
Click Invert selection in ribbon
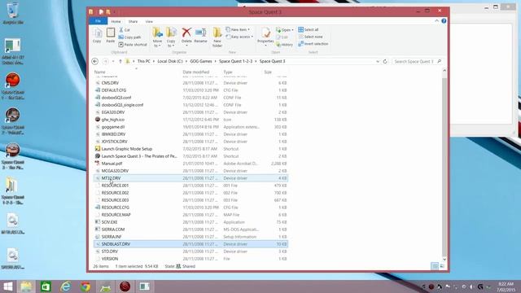[313, 44]
